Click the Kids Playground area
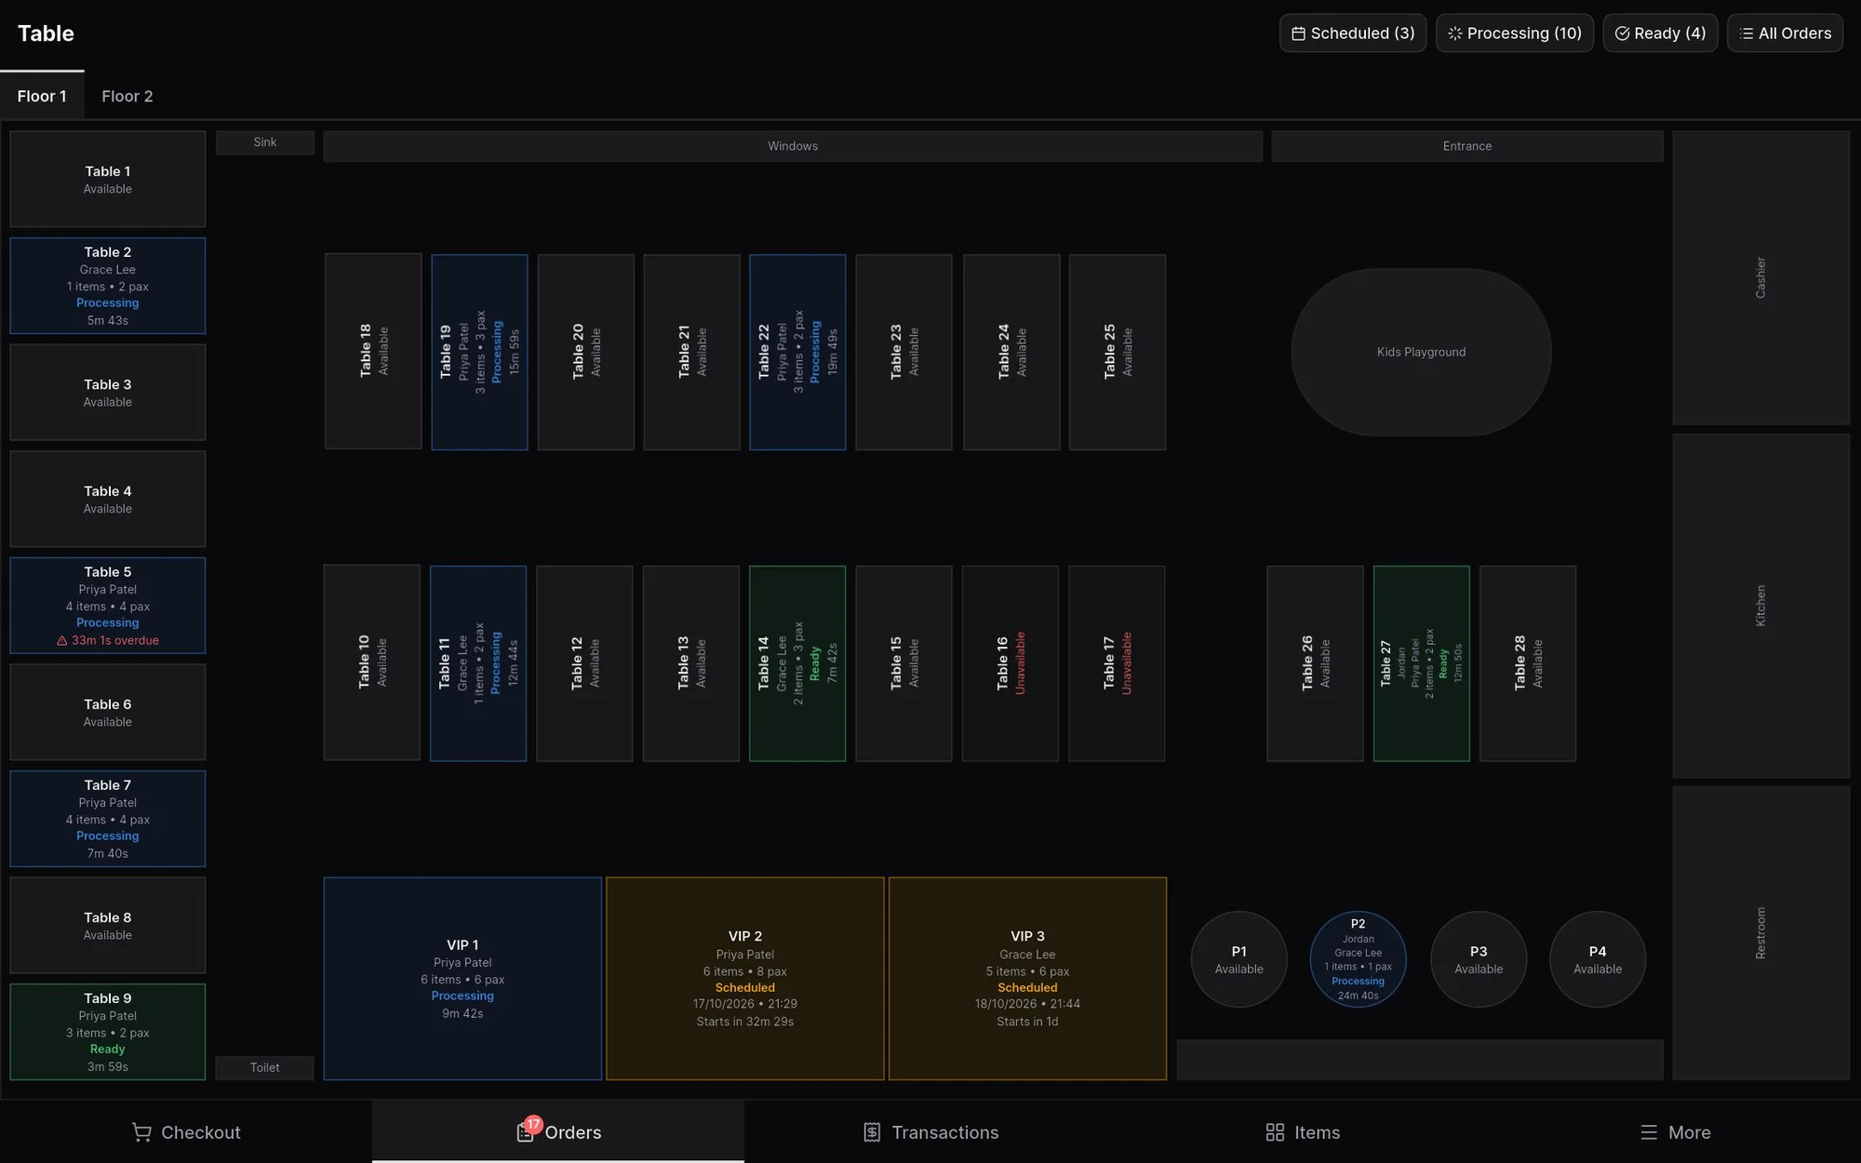Screen dimensions: 1861x1163 click(x=1421, y=352)
